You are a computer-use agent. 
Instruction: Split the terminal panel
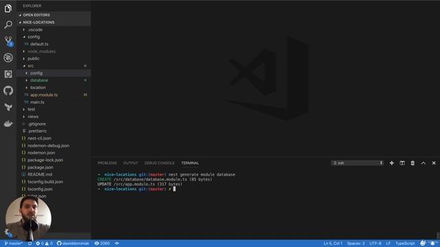click(x=402, y=163)
